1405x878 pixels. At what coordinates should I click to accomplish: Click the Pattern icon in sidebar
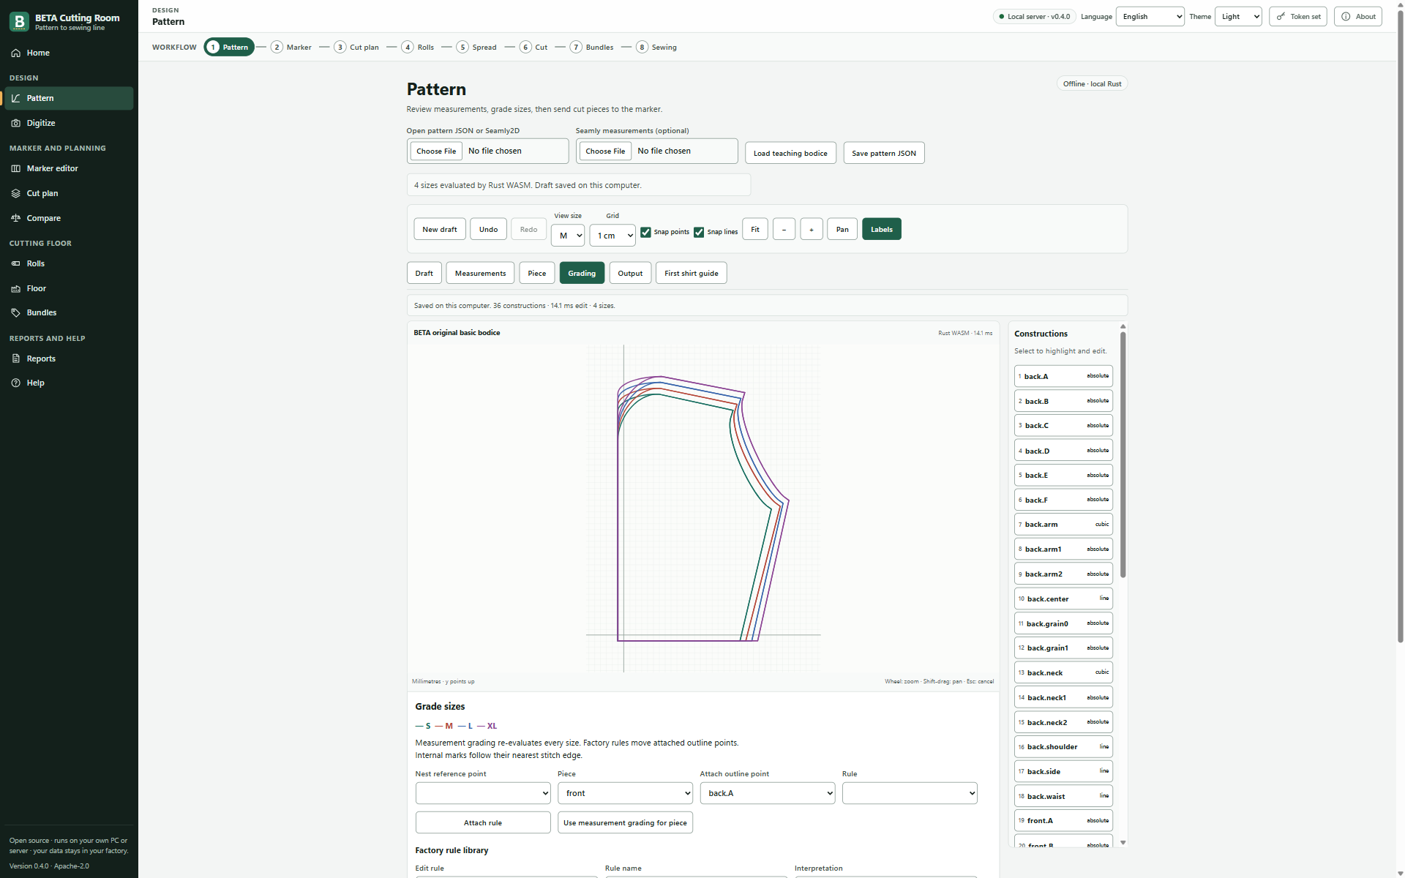pos(16,98)
